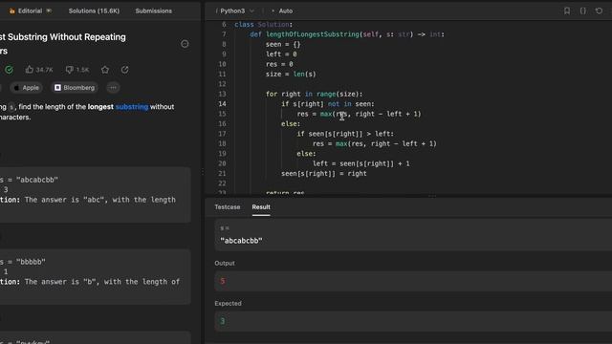Open the Python3 language dropdown
Viewport: 612px width, 344px height.
pos(236,11)
